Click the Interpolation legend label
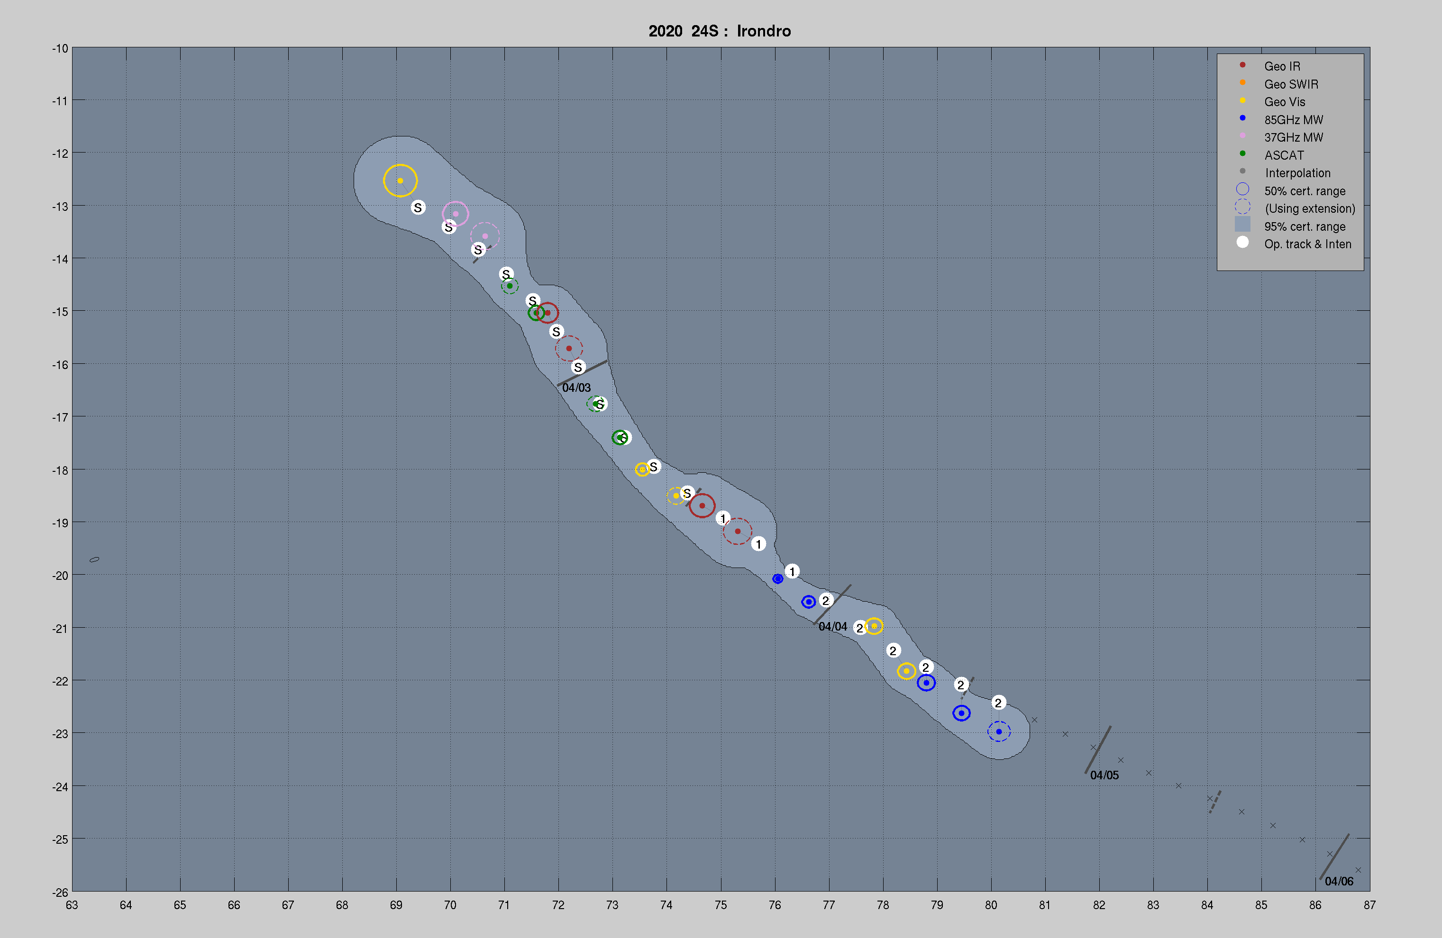This screenshot has height=938, width=1442. coord(1297,173)
